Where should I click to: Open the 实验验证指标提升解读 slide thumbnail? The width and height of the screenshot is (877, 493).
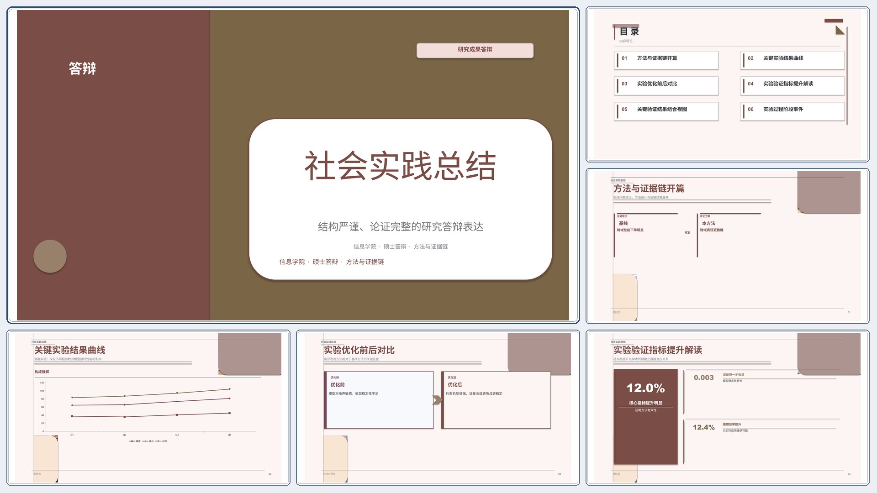[x=727, y=408]
